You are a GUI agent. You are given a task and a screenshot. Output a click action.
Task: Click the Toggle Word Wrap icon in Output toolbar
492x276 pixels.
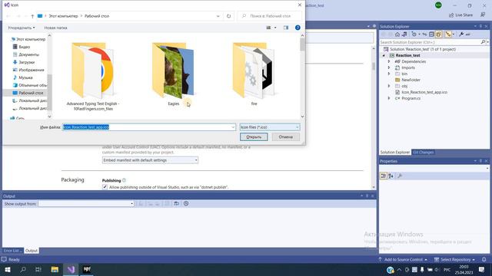click(x=177, y=204)
